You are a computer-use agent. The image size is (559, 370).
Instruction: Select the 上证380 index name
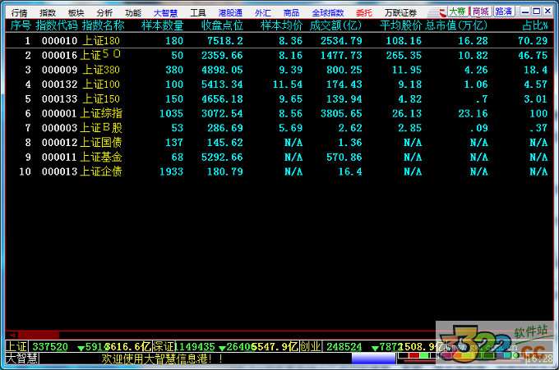point(101,70)
